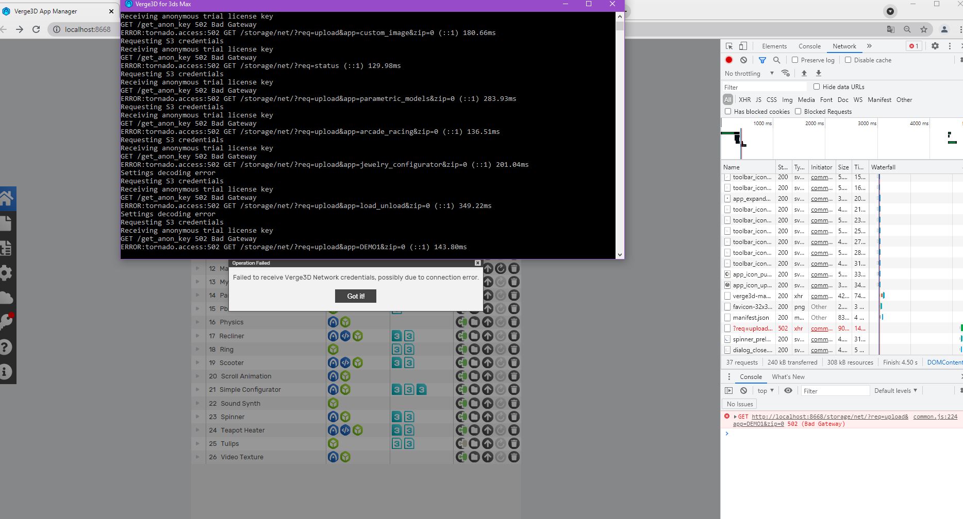Switch to the DevTools Console tab

809,46
